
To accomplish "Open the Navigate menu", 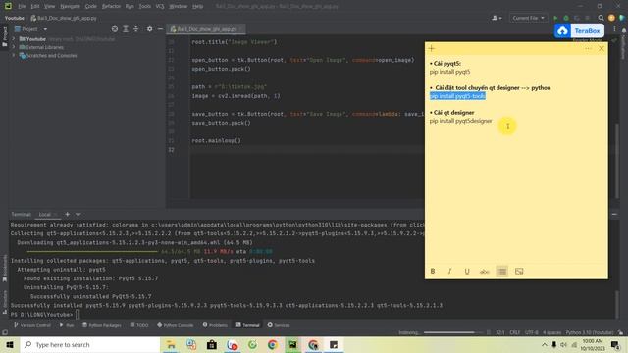I will tap(70, 6).
